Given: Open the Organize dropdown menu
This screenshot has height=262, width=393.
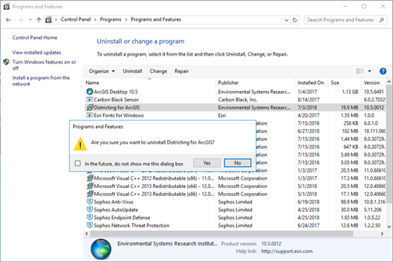Looking at the screenshot, I should (x=101, y=71).
